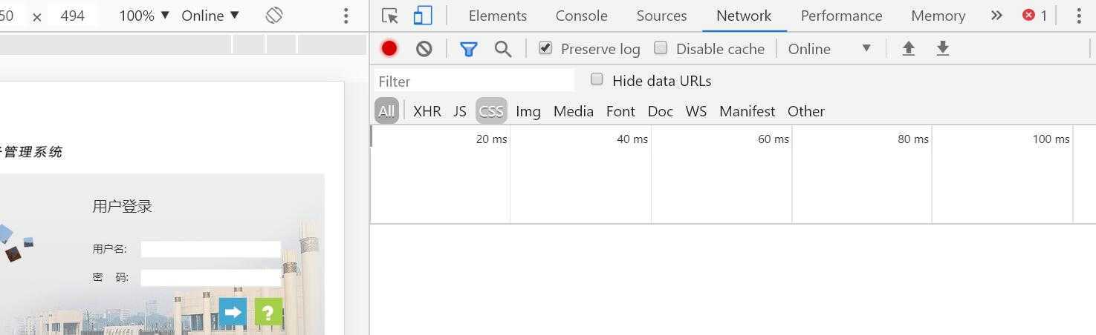Image resolution: width=1096 pixels, height=335 pixels.
Task: Click the blue arrow login button
Action: coord(233,312)
